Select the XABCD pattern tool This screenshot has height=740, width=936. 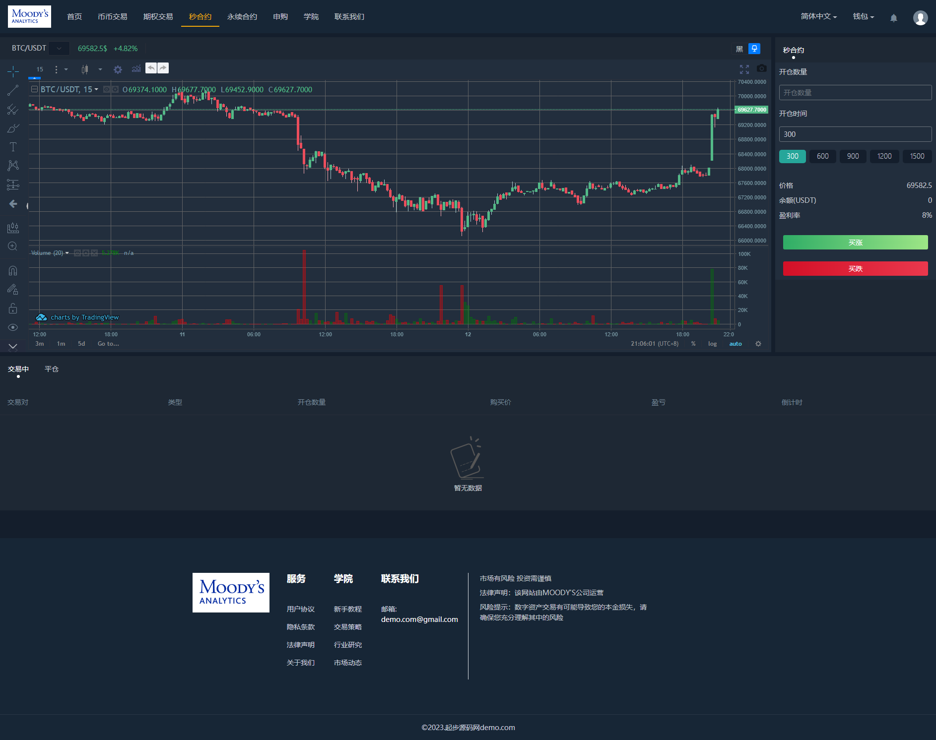coord(13,165)
